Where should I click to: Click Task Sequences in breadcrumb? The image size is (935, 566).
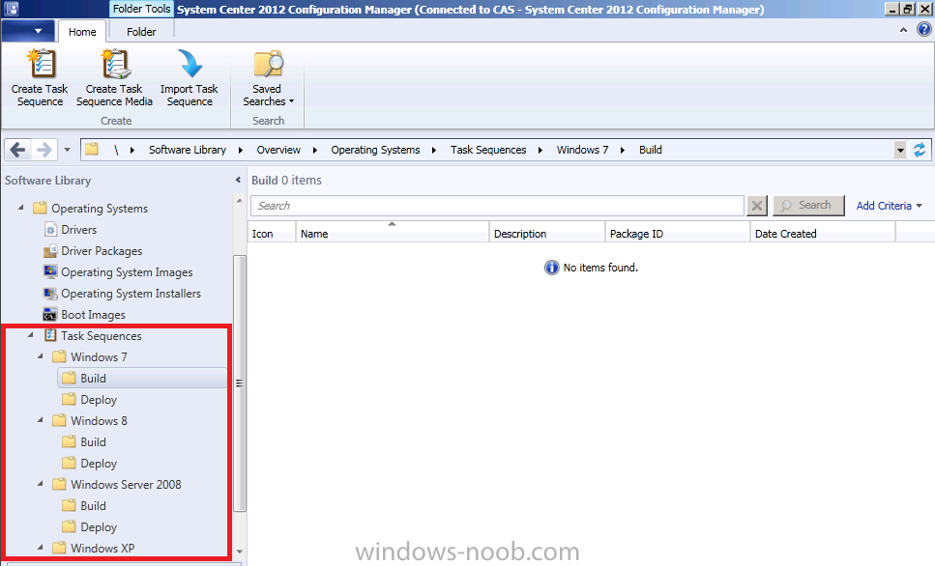(x=488, y=150)
